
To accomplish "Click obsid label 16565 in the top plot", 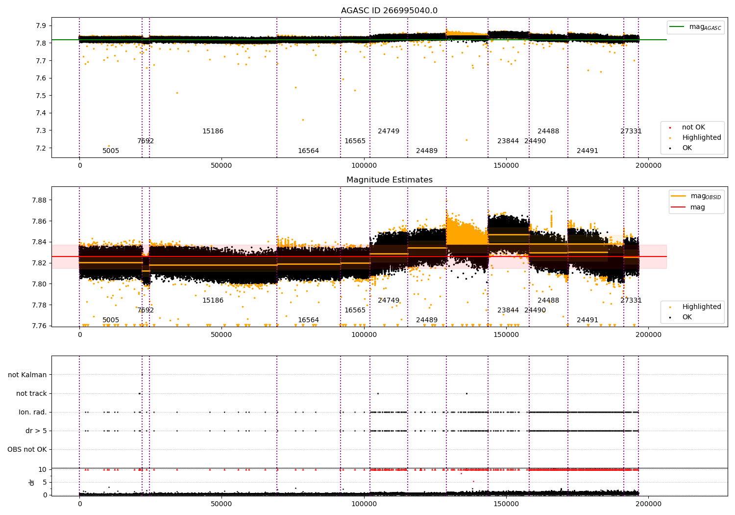I will click(355, 141).
